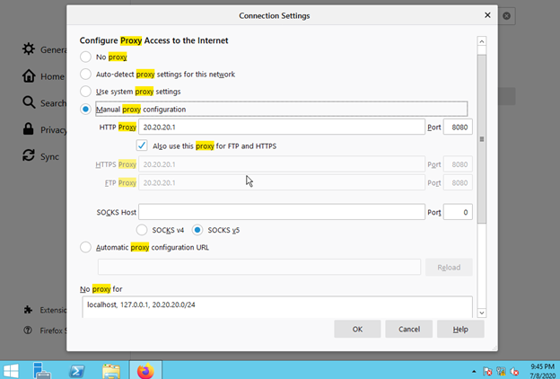The height and width of the screenshot is (379, 560).
Task: Click the dialog vertical scrollbar thumb
Action: tap(481, 139)
